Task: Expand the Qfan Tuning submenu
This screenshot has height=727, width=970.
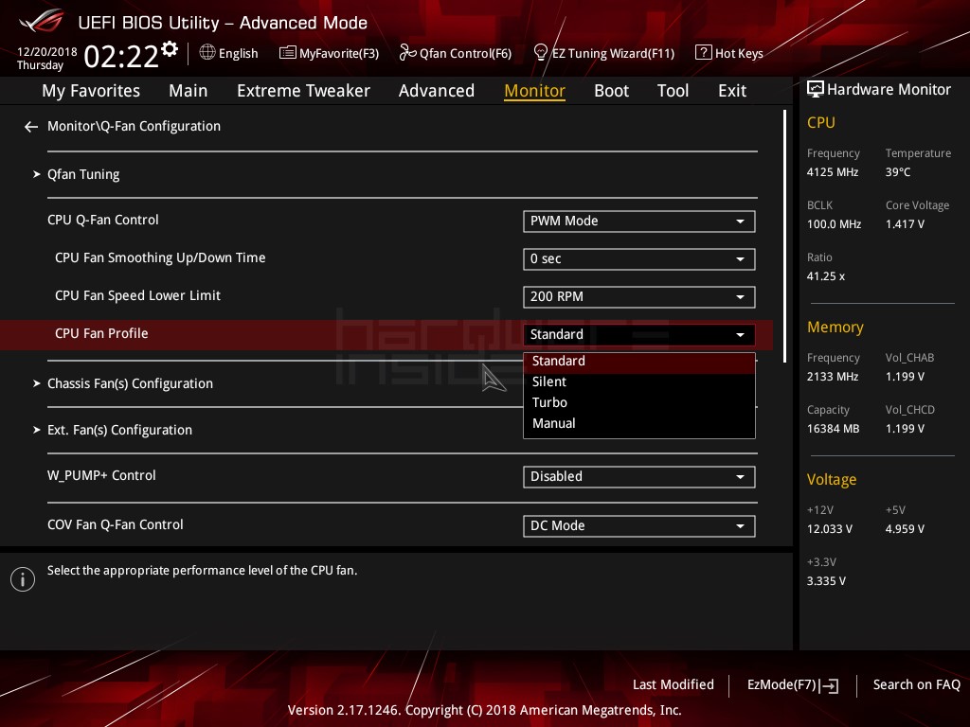Action: pos(83,174)
